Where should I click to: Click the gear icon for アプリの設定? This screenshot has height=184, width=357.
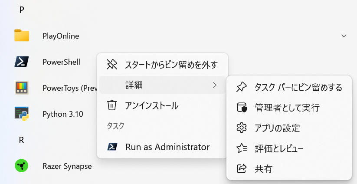[x=242, y=128]
